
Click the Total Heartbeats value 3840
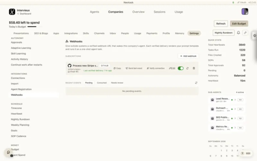click(242, 45)
